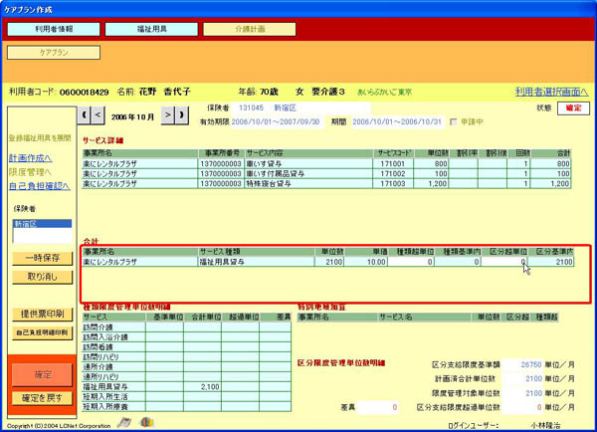Image resolution: width=597 pixels, height=432 pixels.
Task: Click the login user name 小林隆治
Action: 545,425
